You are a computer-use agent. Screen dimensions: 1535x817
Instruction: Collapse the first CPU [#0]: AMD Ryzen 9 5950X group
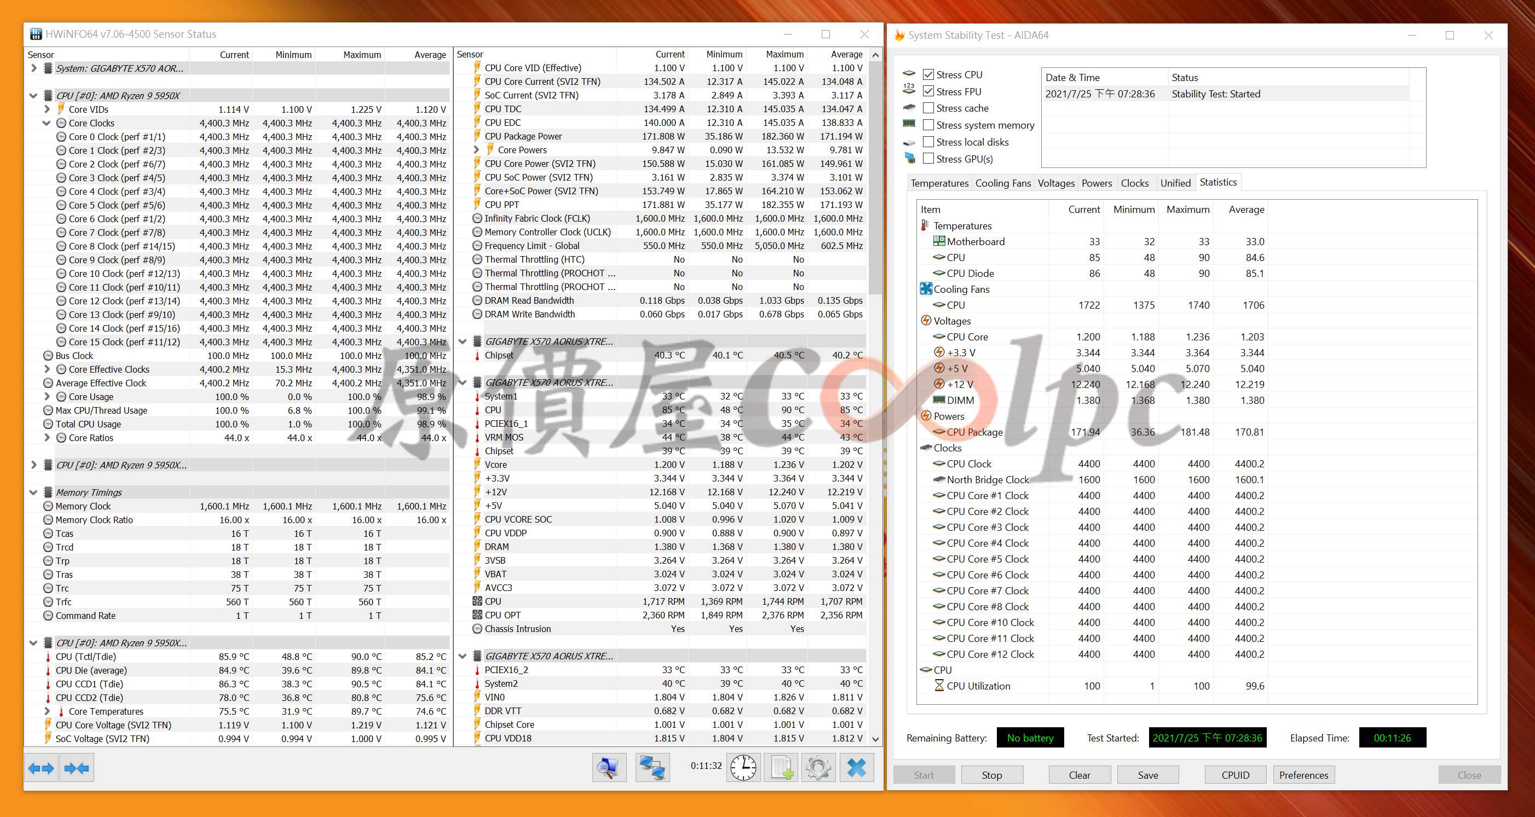coord(34,95)
